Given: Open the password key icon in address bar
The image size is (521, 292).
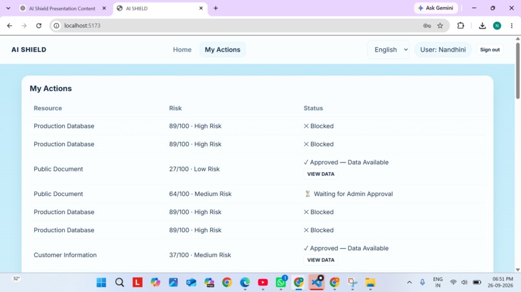Looking at the screenshot, I should (427, 26).
